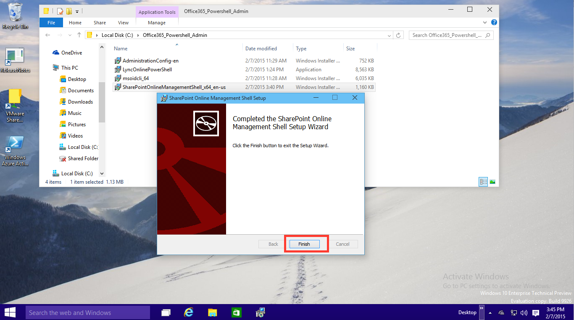Screen dimensions: 574x320
Task: Click the New folder quick access icon
Action: [x=69, y=11]
